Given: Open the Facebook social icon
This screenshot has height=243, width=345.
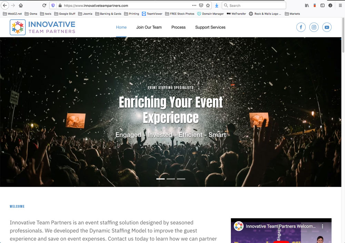Looking at the screenshot, I should tap(301, 27).
